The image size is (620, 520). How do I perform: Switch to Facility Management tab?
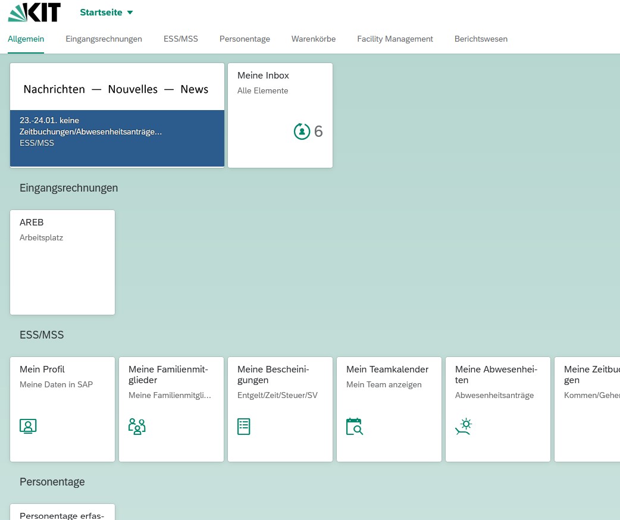[x=395, y=39]
